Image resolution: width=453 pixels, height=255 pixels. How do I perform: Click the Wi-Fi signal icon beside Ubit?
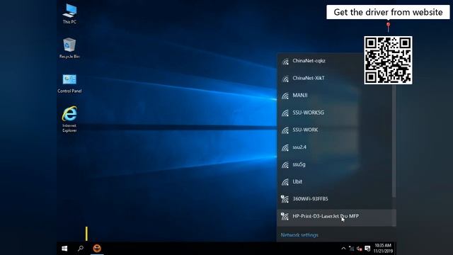[285, 182]
